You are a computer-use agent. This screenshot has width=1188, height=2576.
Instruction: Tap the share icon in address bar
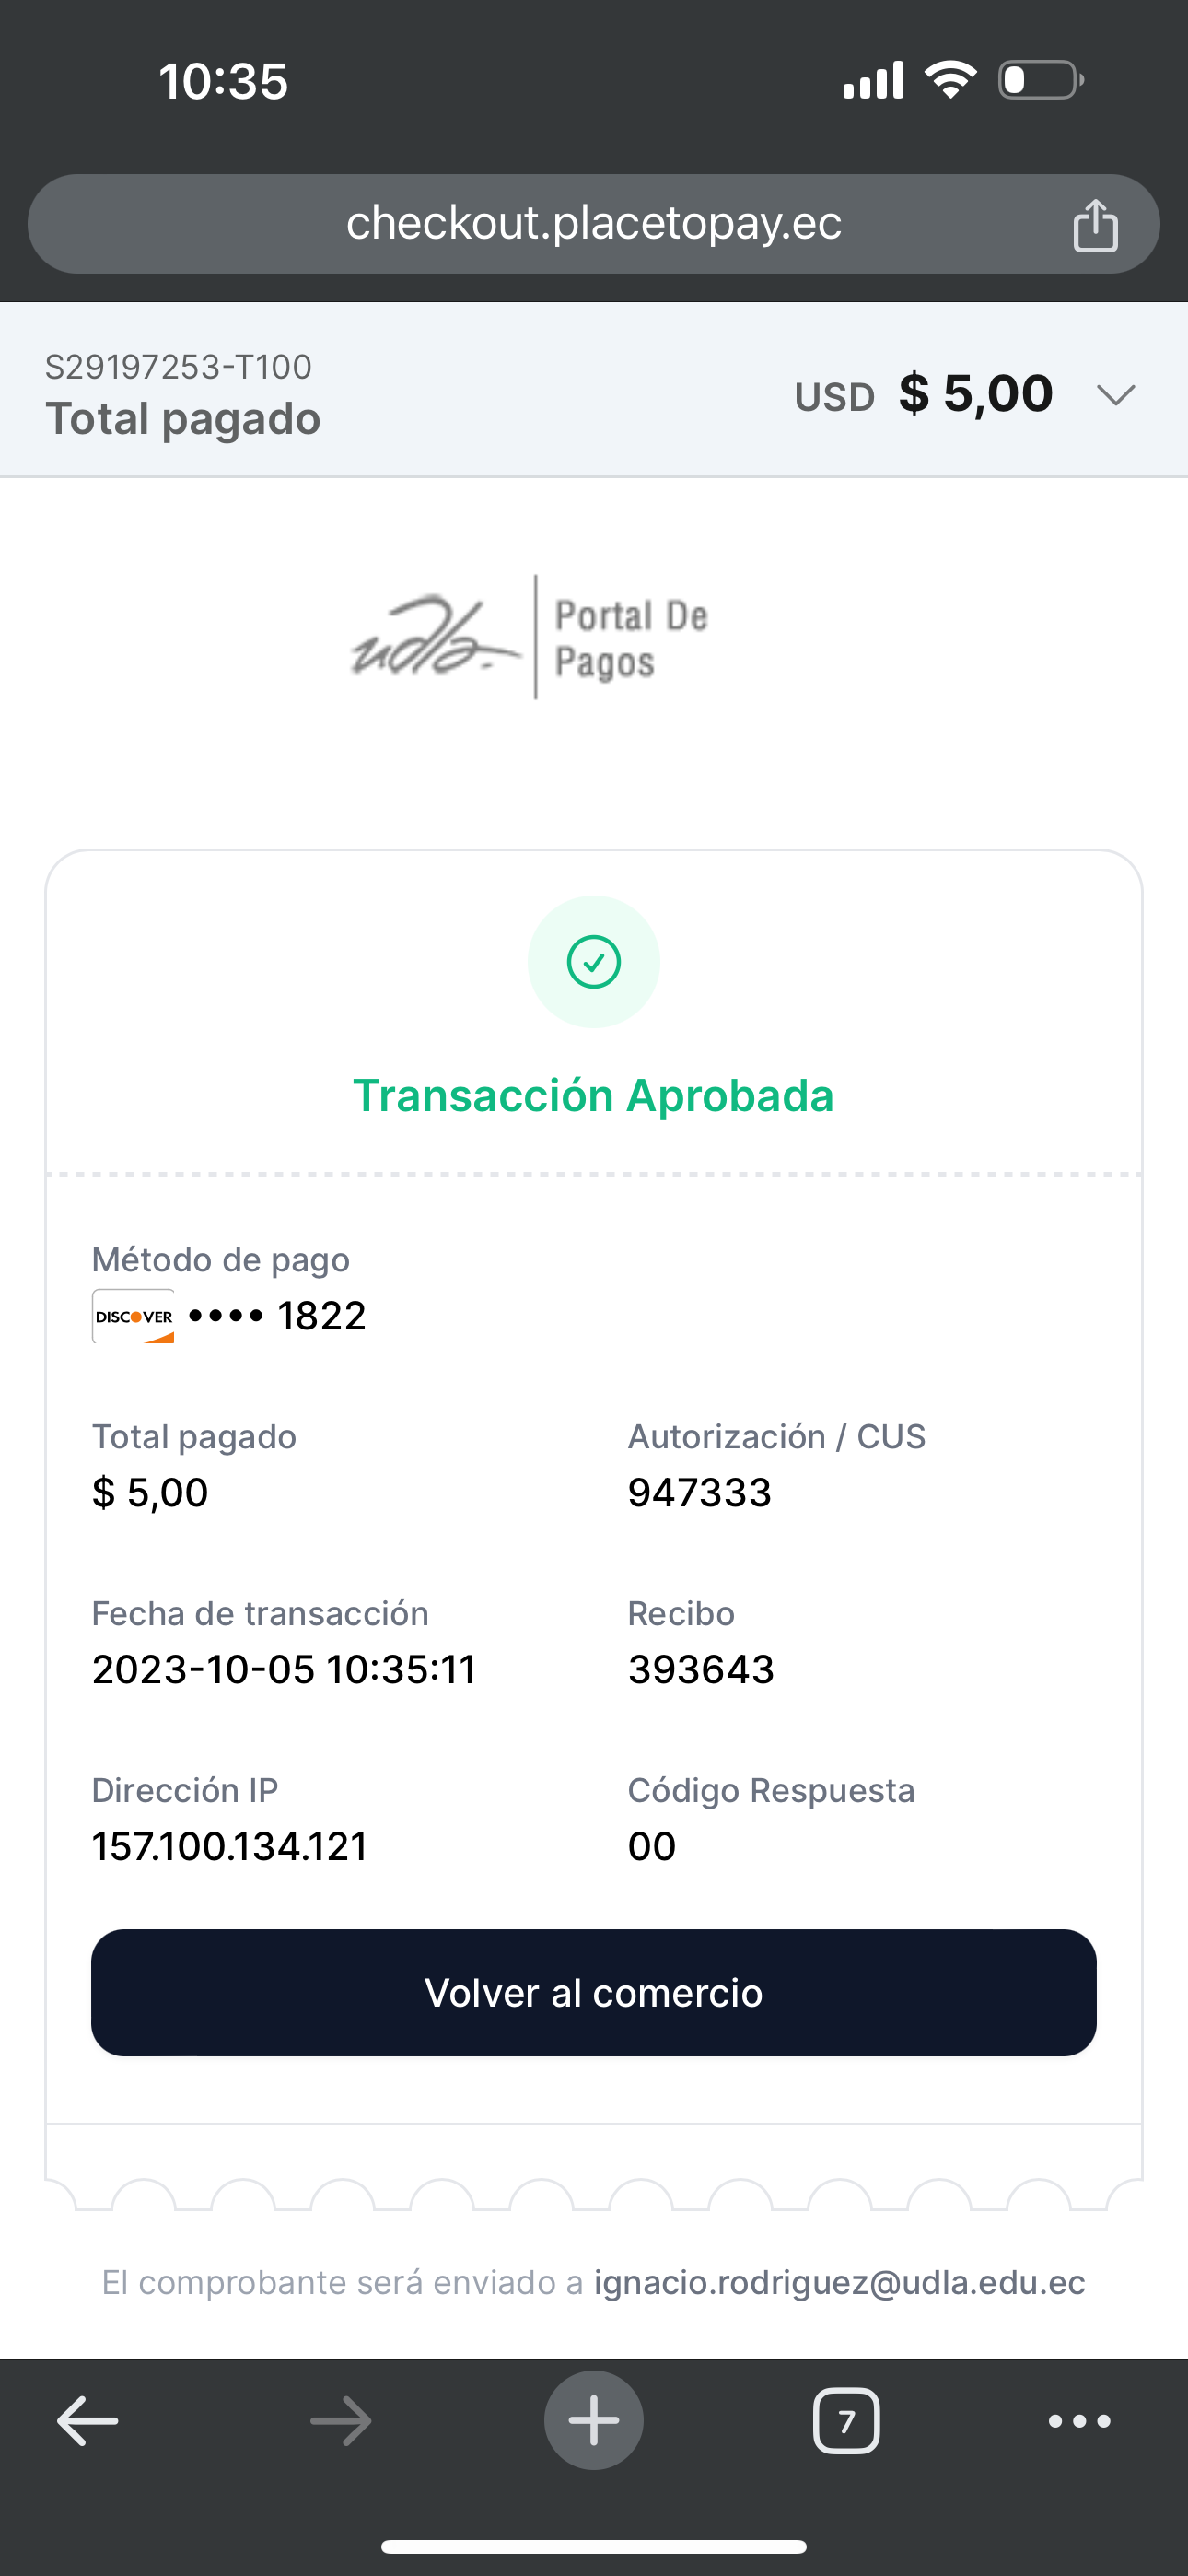pos(1094,225)
